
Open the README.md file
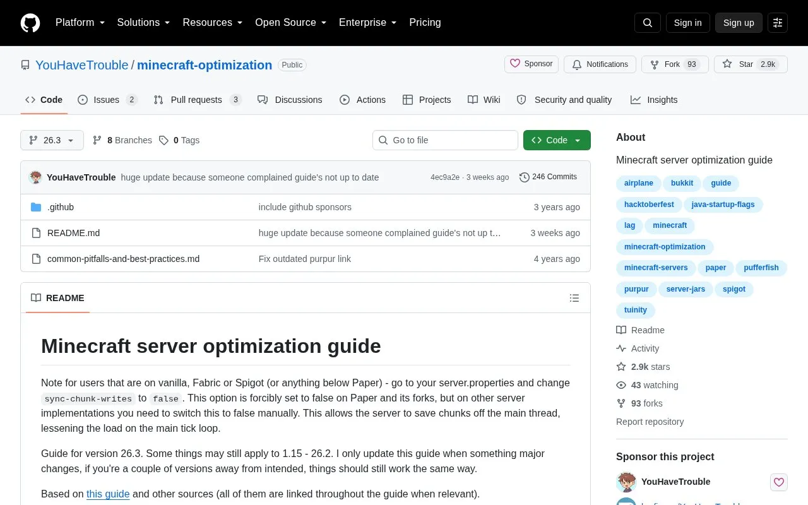pyautogui.click(x=73, y=233)
